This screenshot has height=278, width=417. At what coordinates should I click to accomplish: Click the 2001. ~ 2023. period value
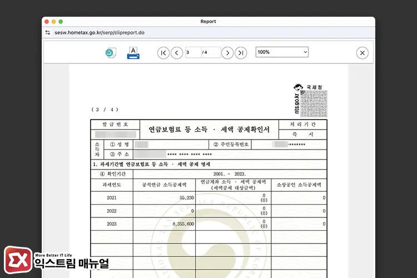pos(230,174)
